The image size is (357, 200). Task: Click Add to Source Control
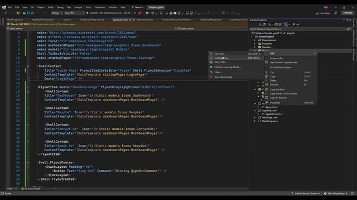[x=306, y=193]
